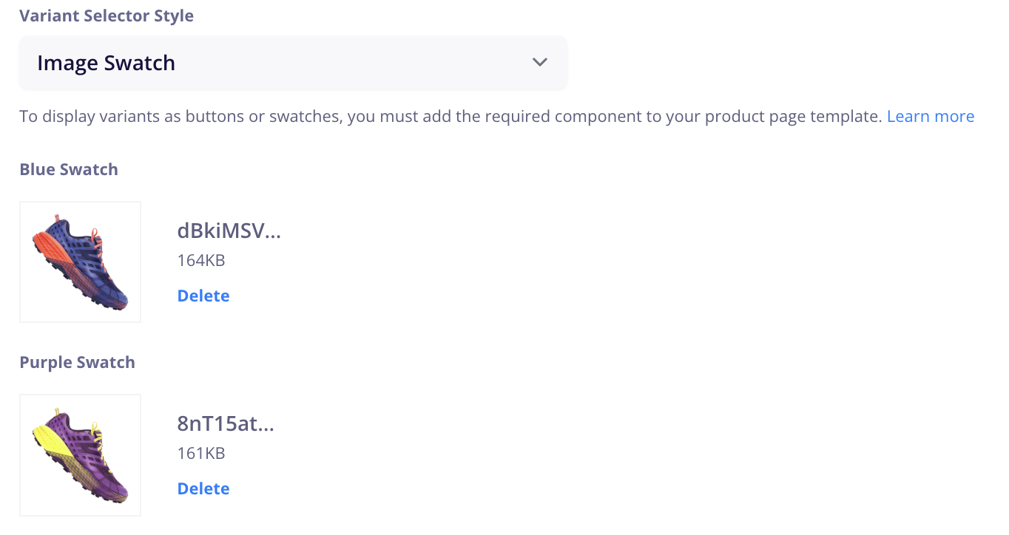The height and width of the screenshot is (535, 1009).
Task: Click the 164KB file size text
Action: (201, 260)
